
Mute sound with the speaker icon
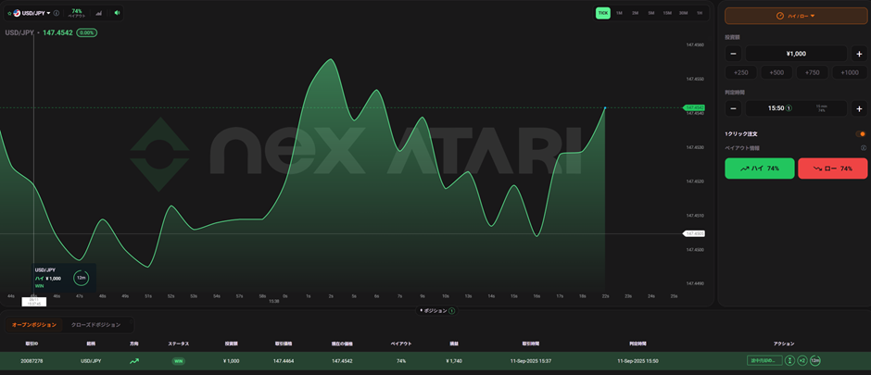[117, 13]
